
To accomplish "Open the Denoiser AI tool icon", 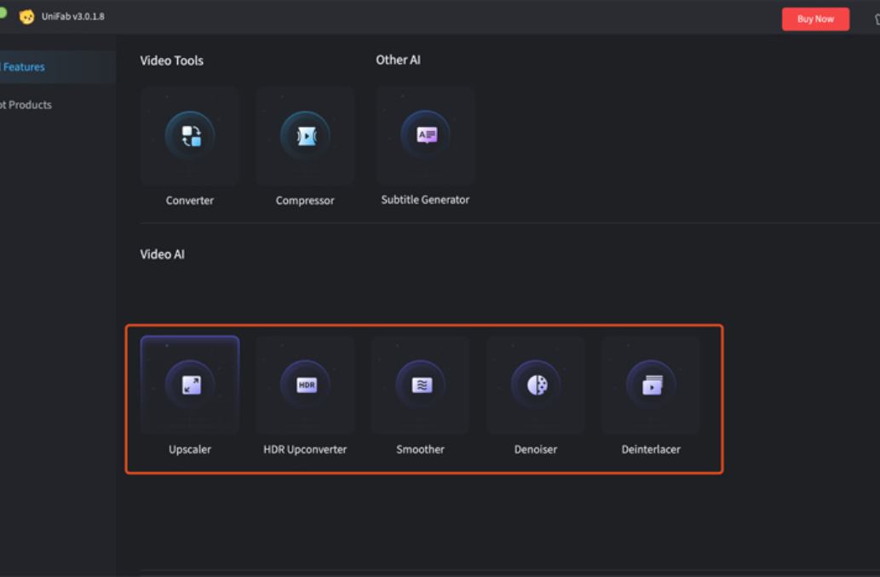I will (x=536, y=385).
